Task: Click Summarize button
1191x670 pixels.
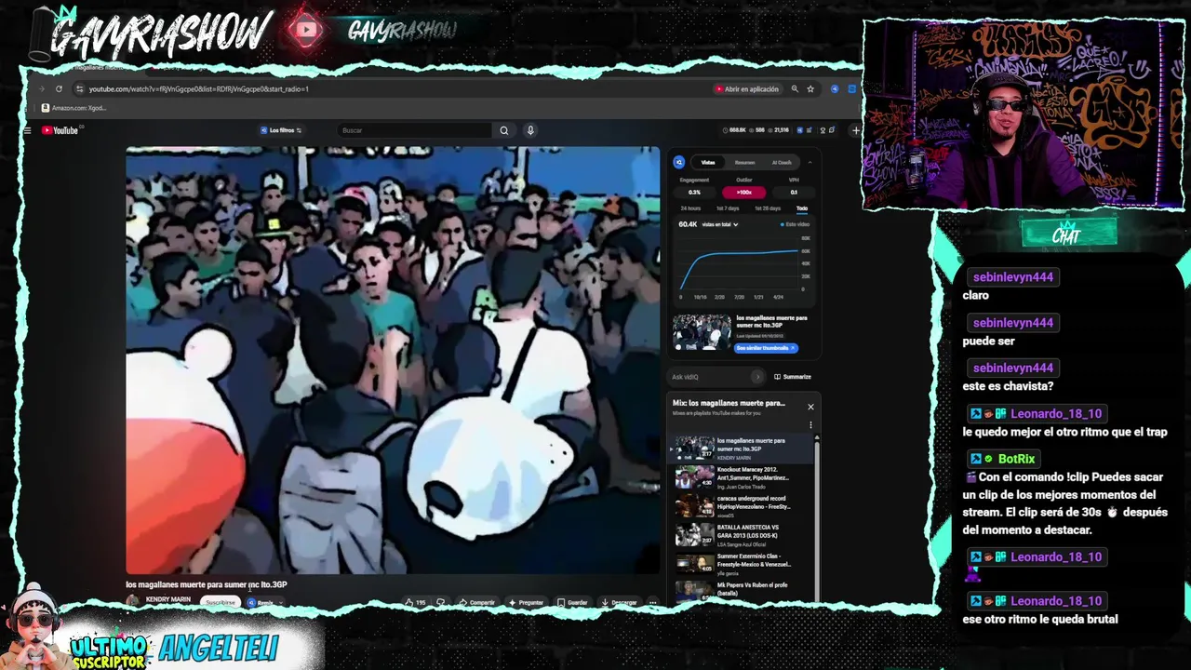Action: coord(793,377)
